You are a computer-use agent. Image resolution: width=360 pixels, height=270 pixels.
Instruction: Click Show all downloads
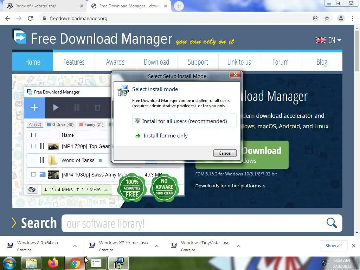click(333, 246)
